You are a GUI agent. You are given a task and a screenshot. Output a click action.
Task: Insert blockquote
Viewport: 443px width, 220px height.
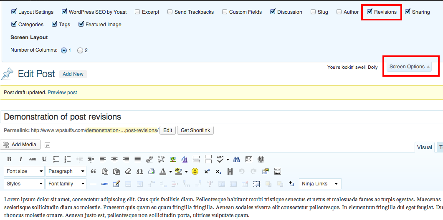[x=93, y=171]
